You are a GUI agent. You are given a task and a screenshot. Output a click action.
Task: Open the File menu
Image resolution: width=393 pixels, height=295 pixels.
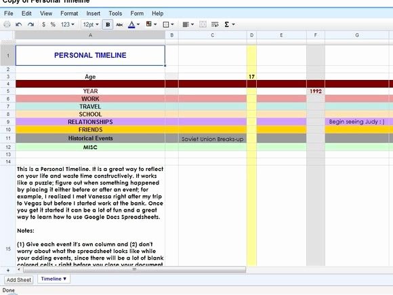click(9, 14)
